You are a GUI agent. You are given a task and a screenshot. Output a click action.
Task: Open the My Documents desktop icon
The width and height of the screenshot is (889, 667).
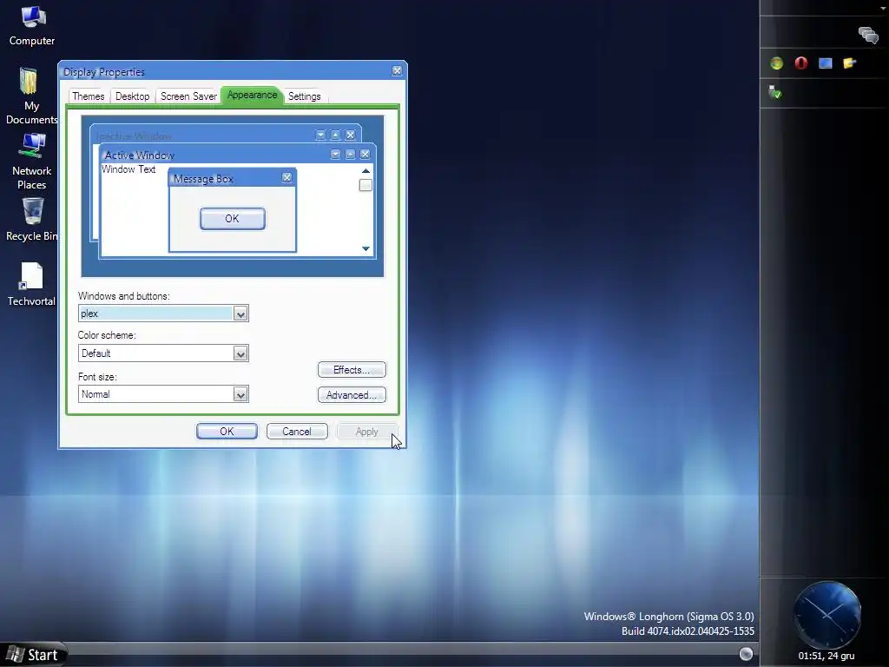pos(32,96)
